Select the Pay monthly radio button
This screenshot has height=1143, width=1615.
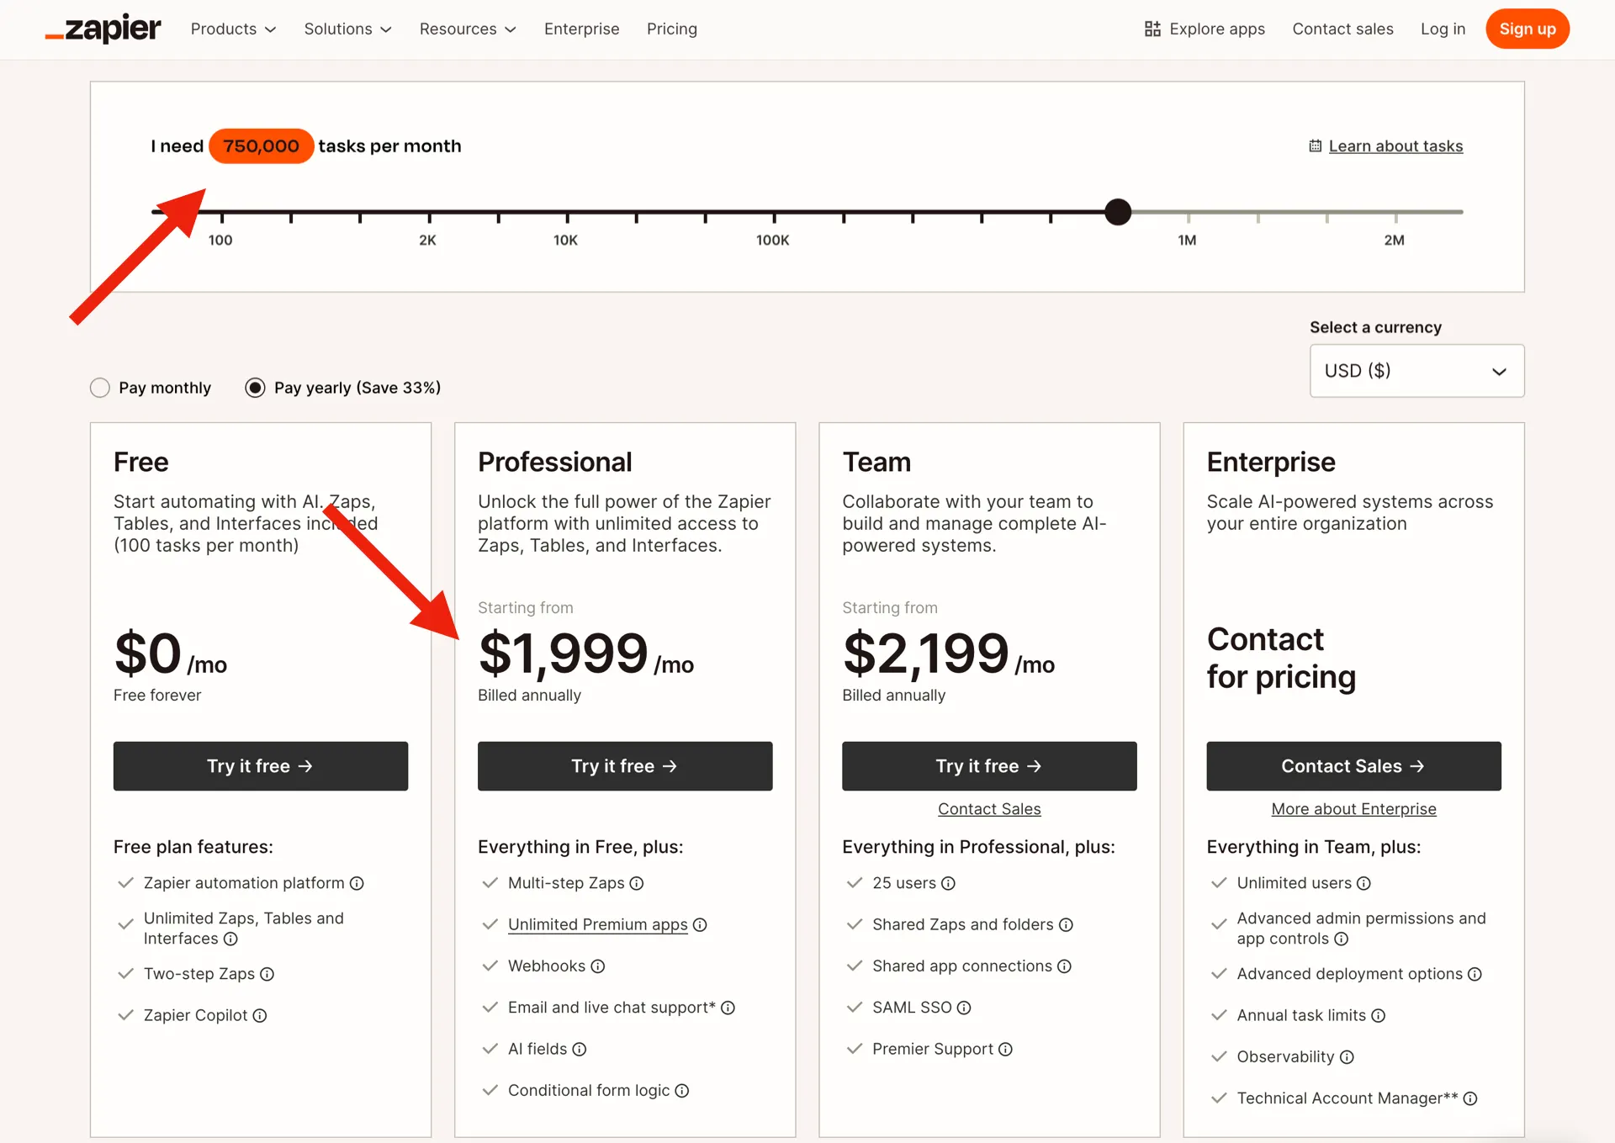[100, 388]
